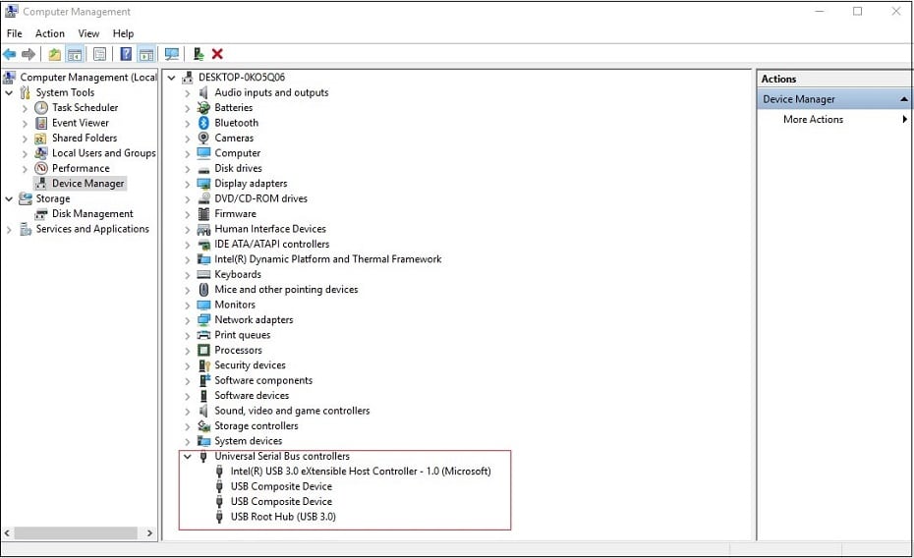The height and width of the screenshot is (558, 914).
Task: Expand the Services and Applications node
Action: click(9, 230)
